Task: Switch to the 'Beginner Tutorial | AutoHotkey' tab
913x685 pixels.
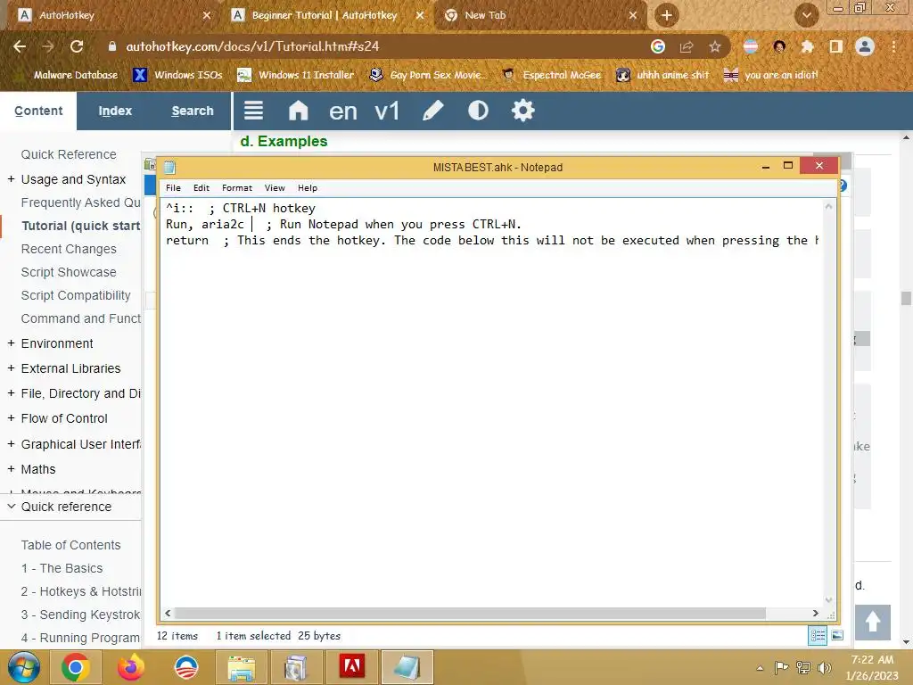Action: coord(325,15)
